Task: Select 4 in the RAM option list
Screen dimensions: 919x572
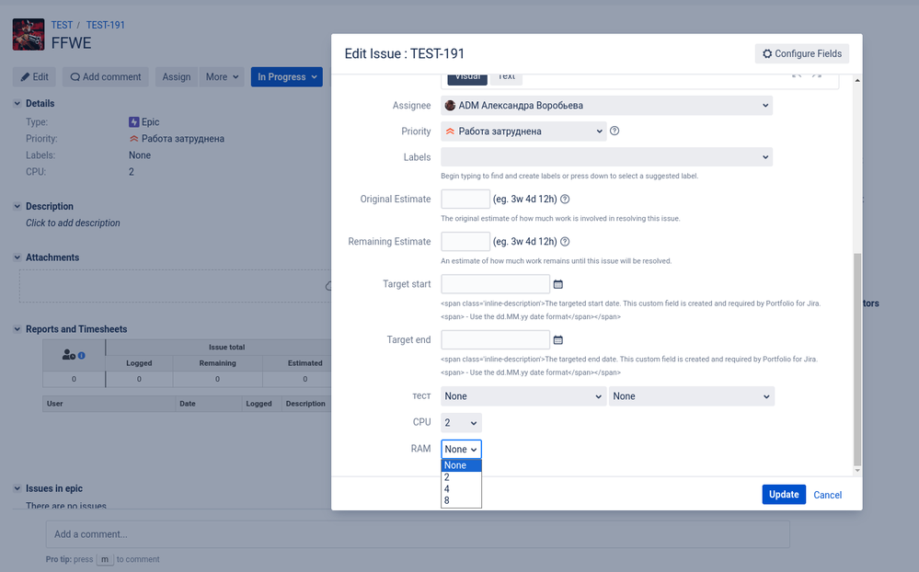Action: click(x=461, y=489)
